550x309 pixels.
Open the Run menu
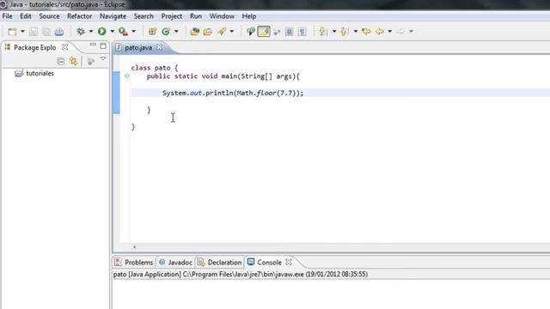196,16
